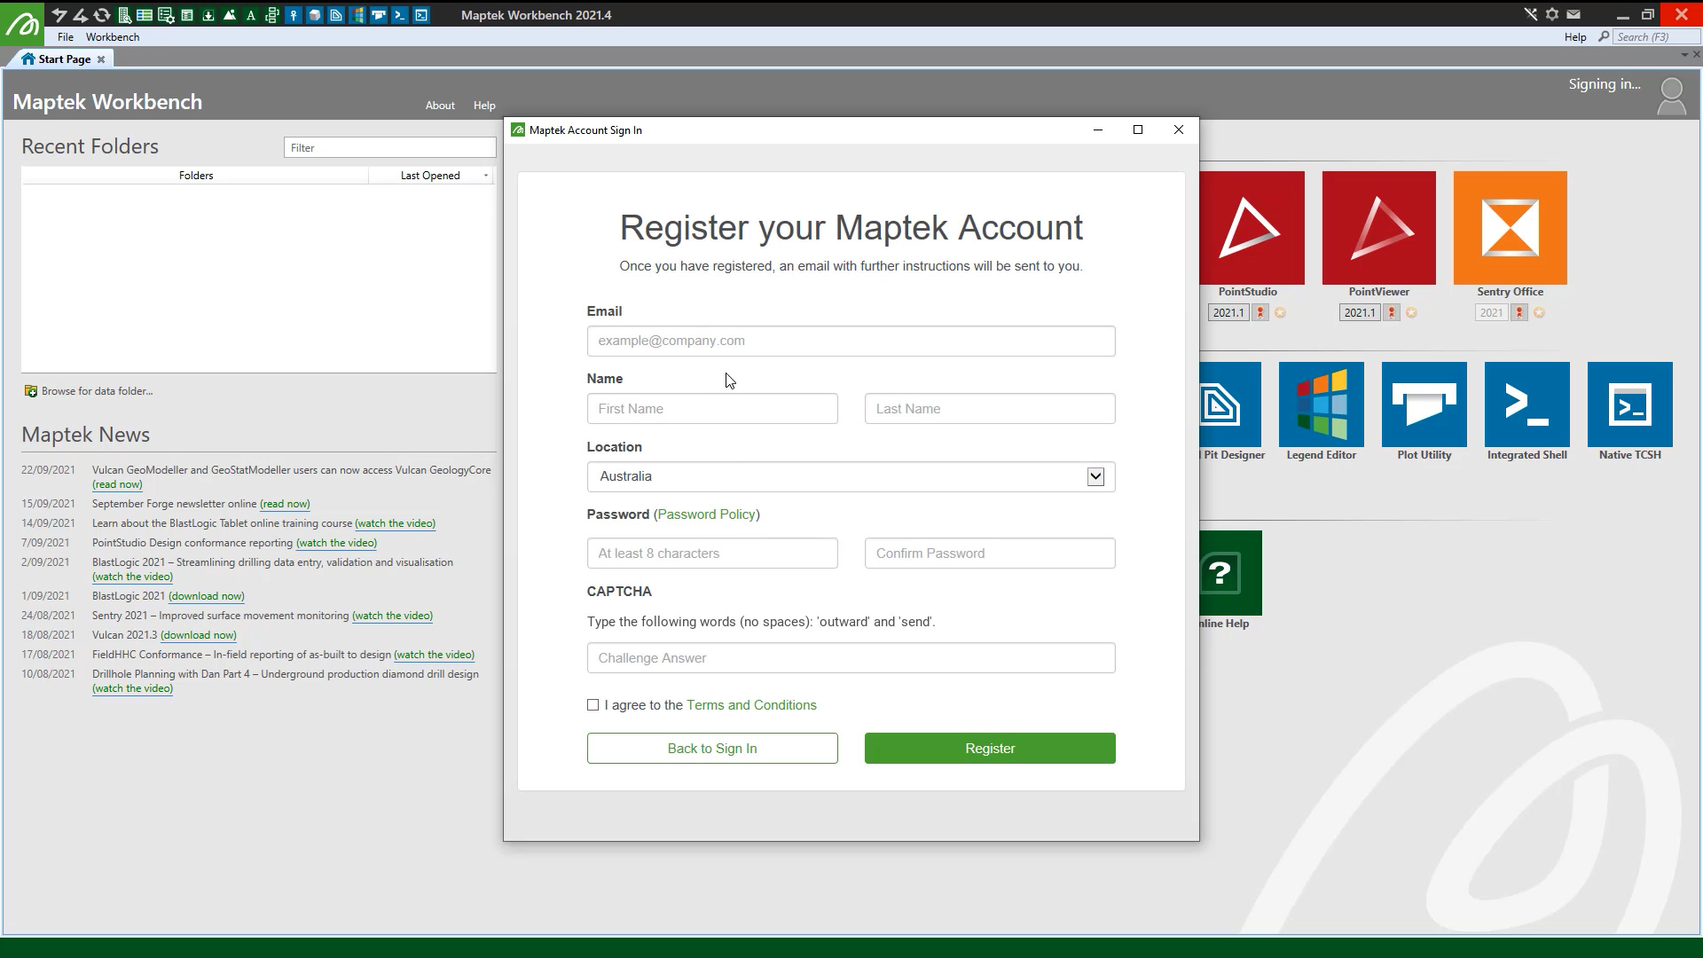
Task: Open the Integrated Shell tile
Action: coord(1526,404)
